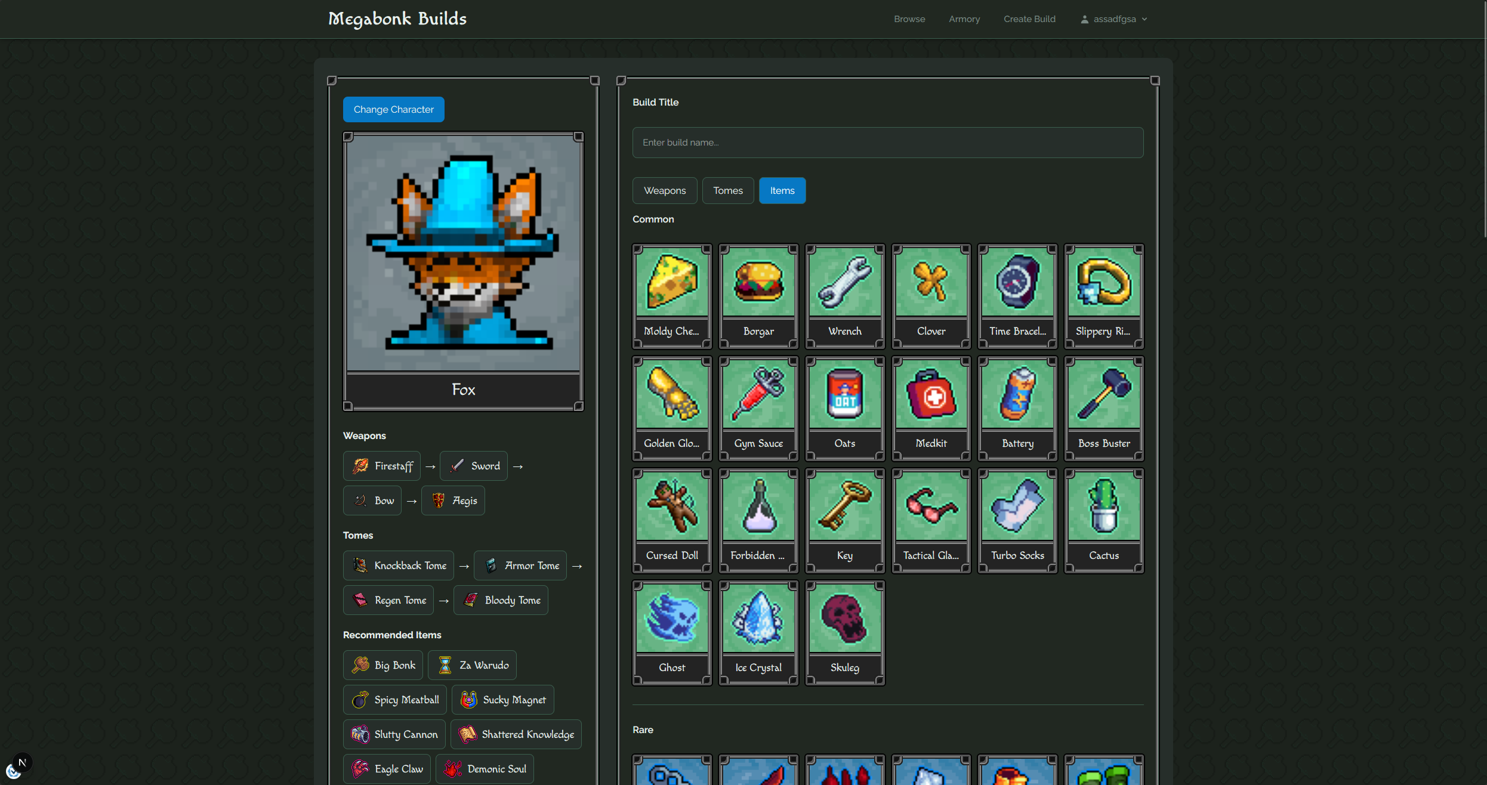Remove Firestaff from the selected weapons
The width and height of the screenshot is (1487, 785).
point(382,466)
